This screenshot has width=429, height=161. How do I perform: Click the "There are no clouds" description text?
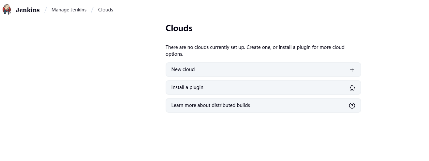pos(255,51)
